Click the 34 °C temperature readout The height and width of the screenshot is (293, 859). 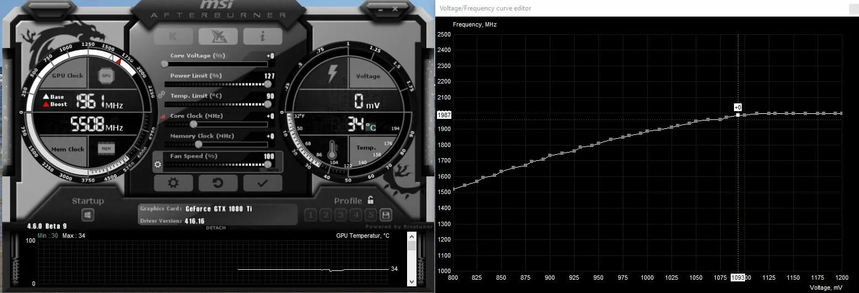(x=362, y=125)
